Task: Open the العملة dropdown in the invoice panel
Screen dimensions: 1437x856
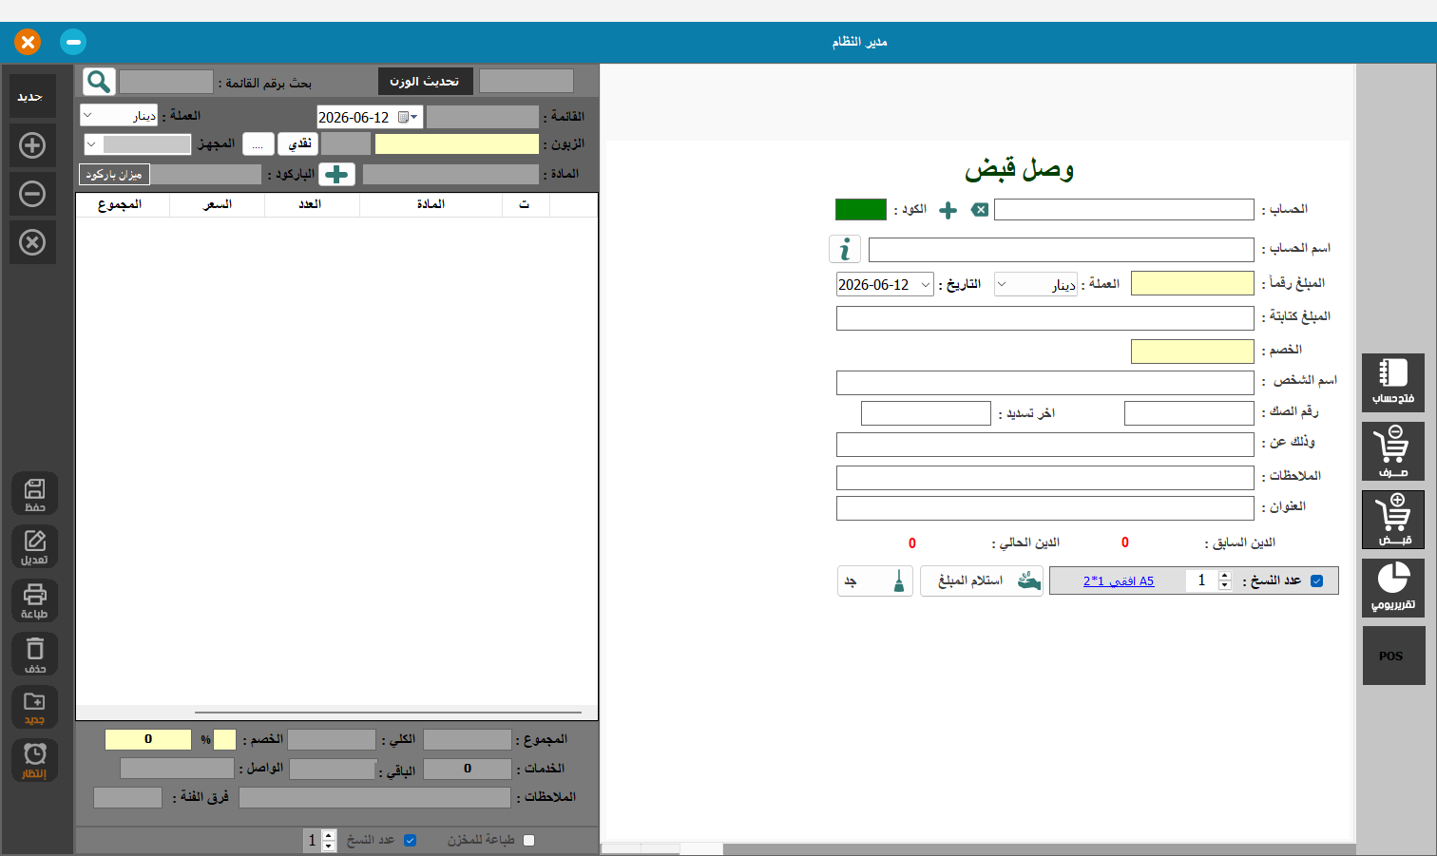Action: point(88,115)
